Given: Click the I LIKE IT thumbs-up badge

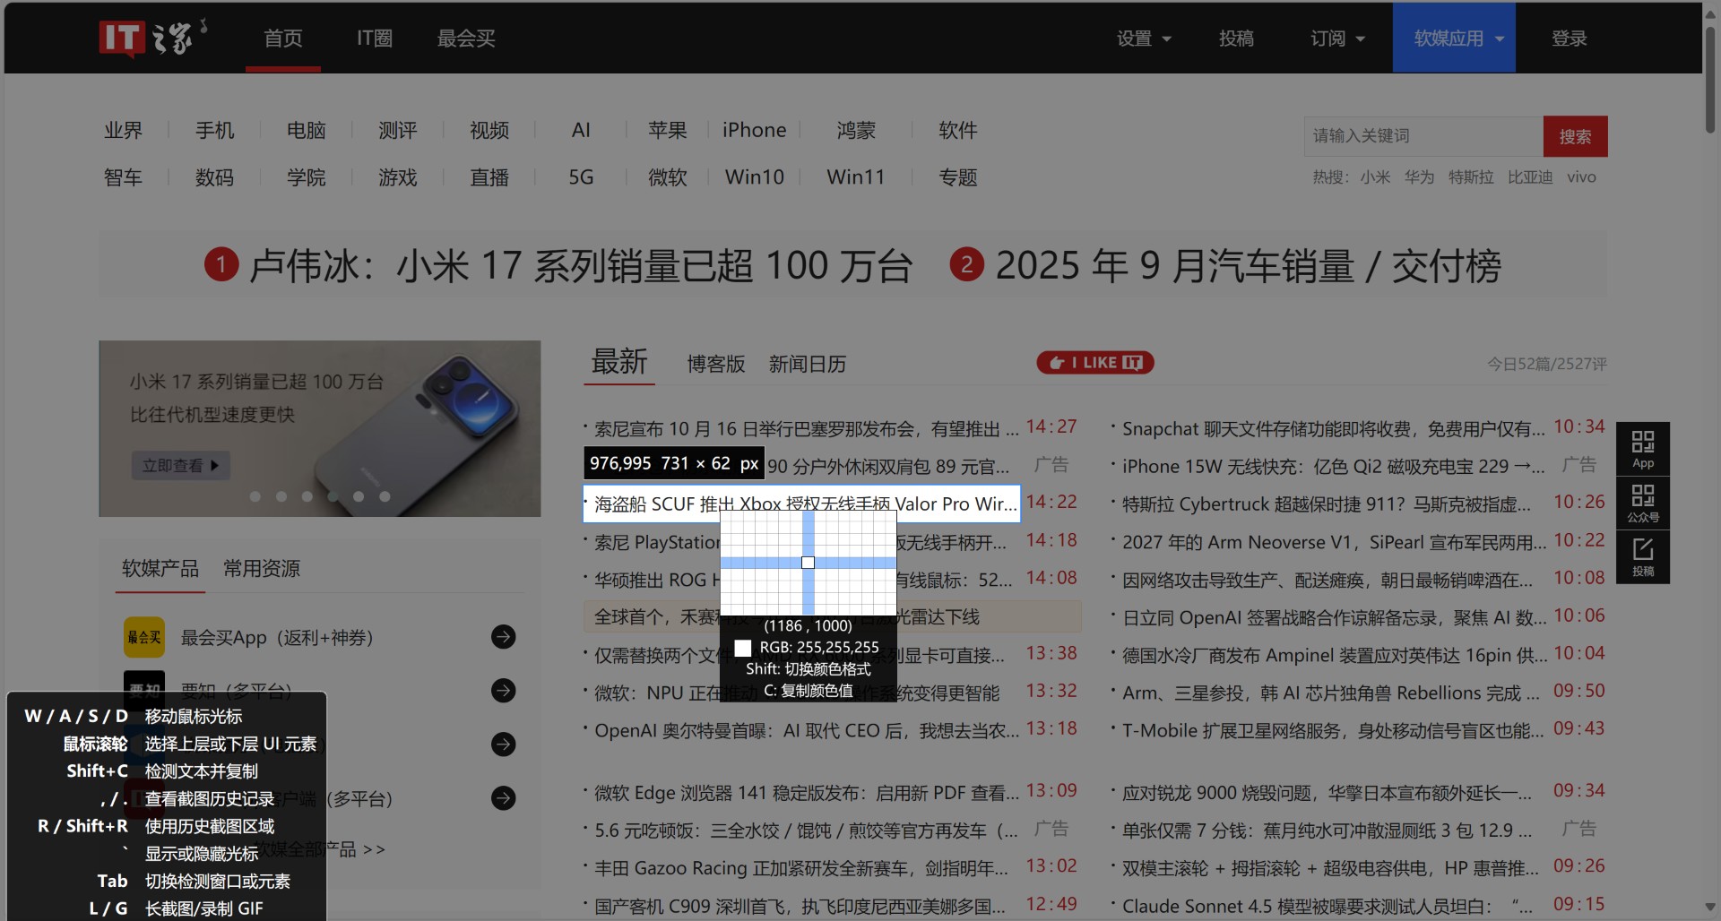Looking at the screenshot, I should point(1094,363).
